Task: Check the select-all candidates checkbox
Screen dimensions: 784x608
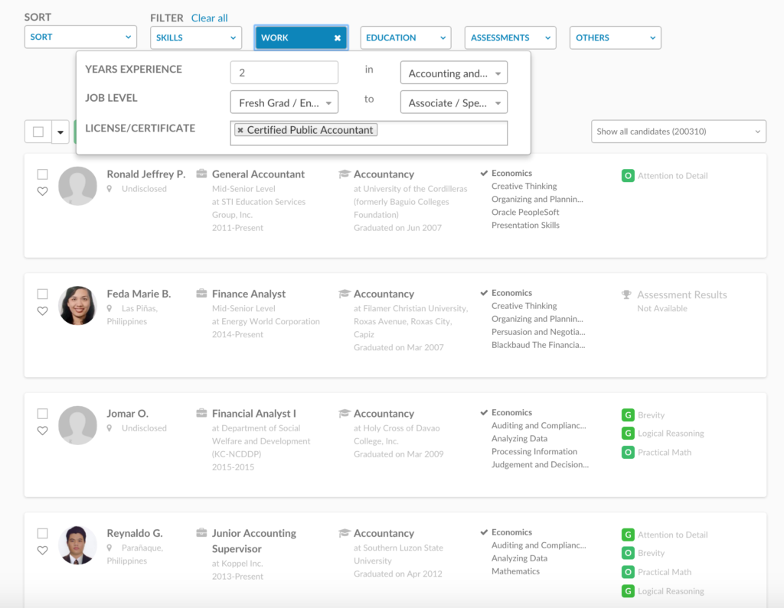Action: click(x=44, y=131)
